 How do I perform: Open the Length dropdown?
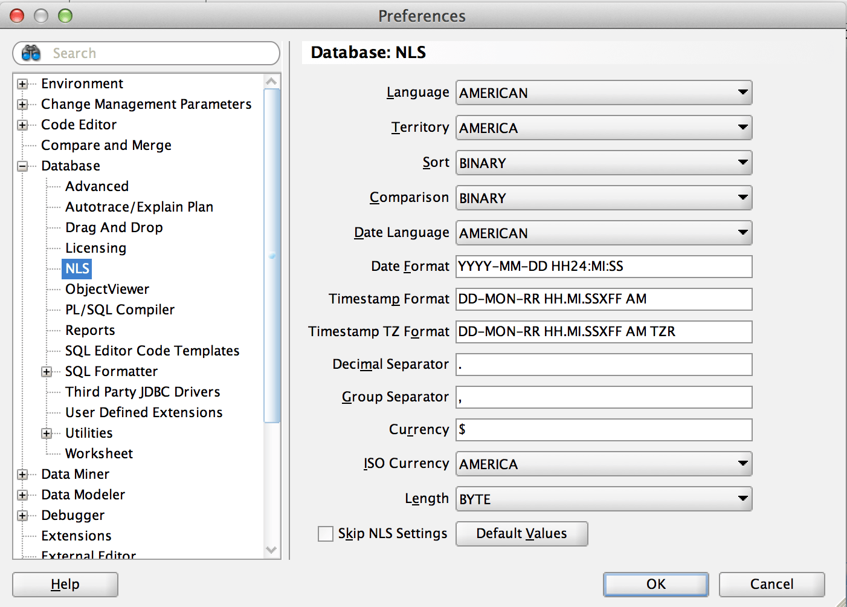tap(742, 499)
